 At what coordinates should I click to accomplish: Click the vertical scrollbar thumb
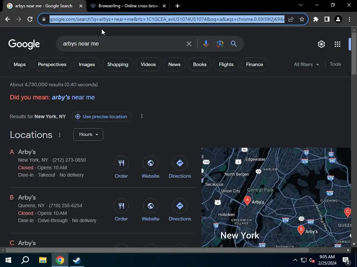(354, 53)
